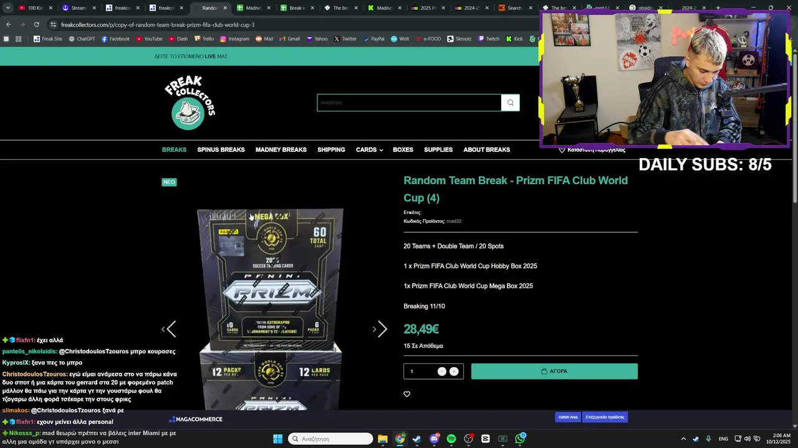Open the Instagram bookmark
This screenshot has width=798, height=448.
pos(234,39)
